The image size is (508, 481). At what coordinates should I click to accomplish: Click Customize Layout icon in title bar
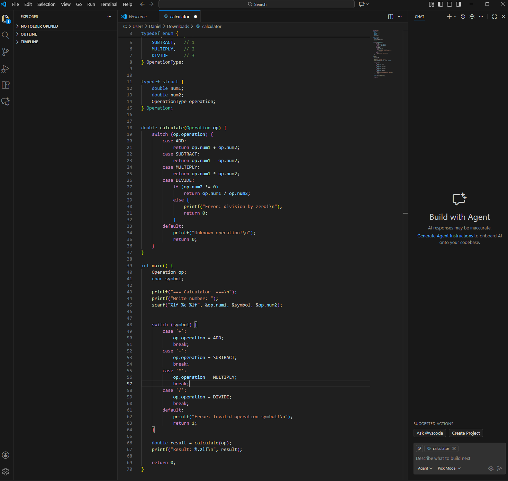tap(432, 4)
